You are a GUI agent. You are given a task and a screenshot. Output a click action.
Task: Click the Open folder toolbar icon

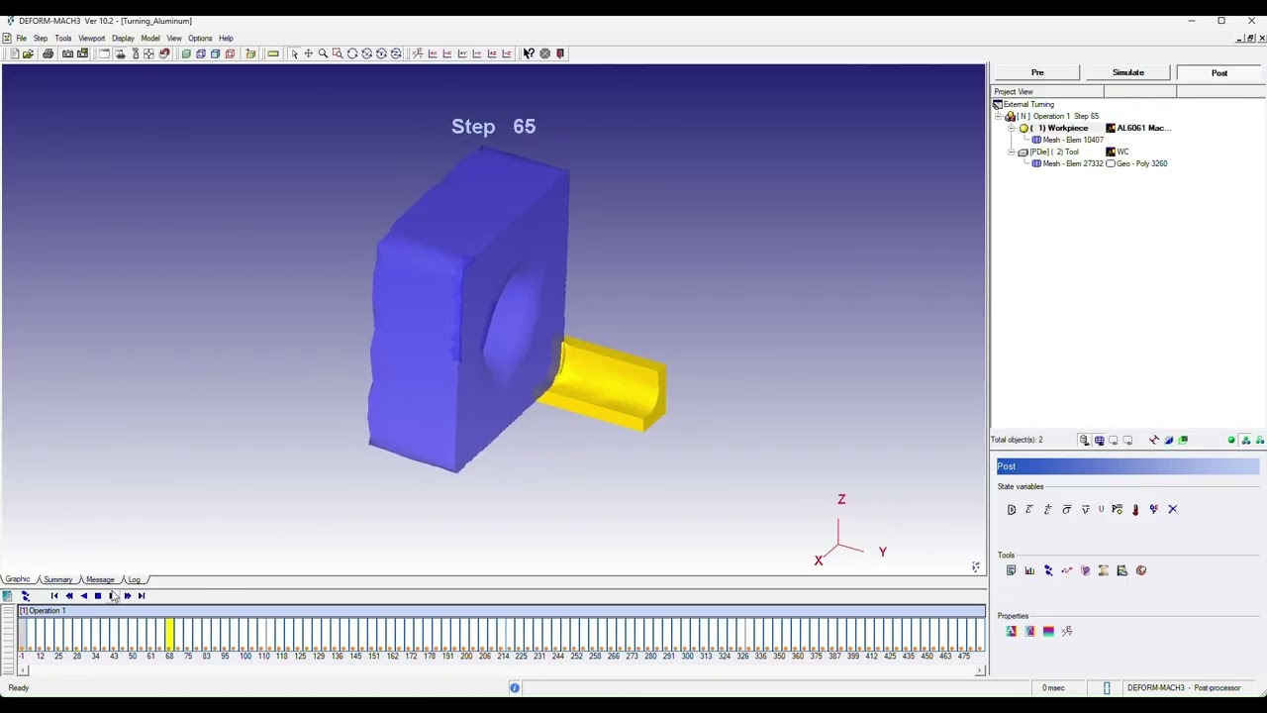click(28, 53)
